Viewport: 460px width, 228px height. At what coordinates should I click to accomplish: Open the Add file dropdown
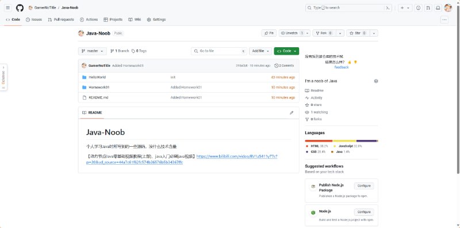point(260,51)
